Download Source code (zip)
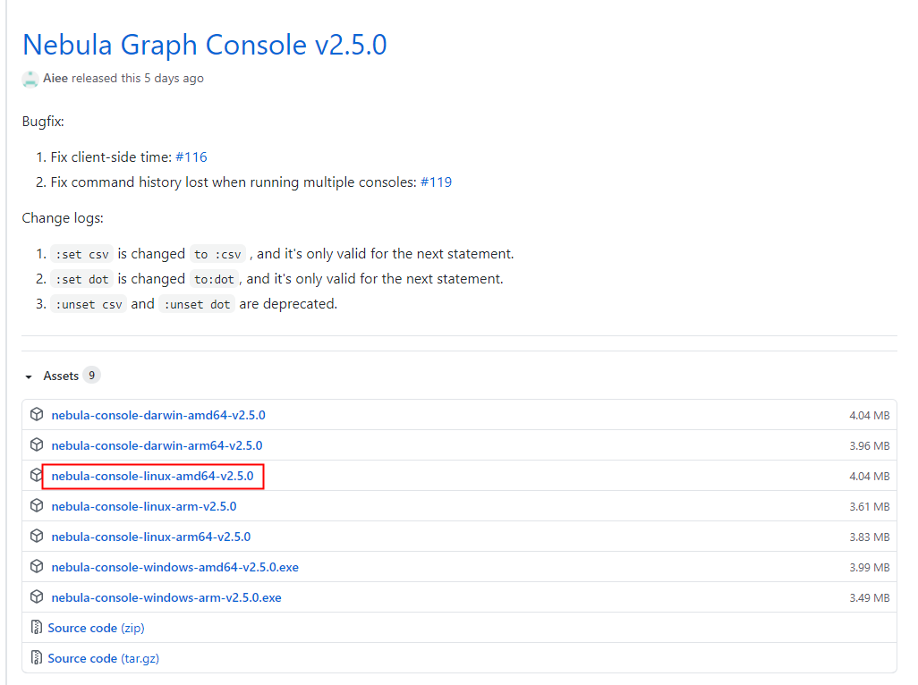Viewport: 918px width, 685px height. click(96, 629)
